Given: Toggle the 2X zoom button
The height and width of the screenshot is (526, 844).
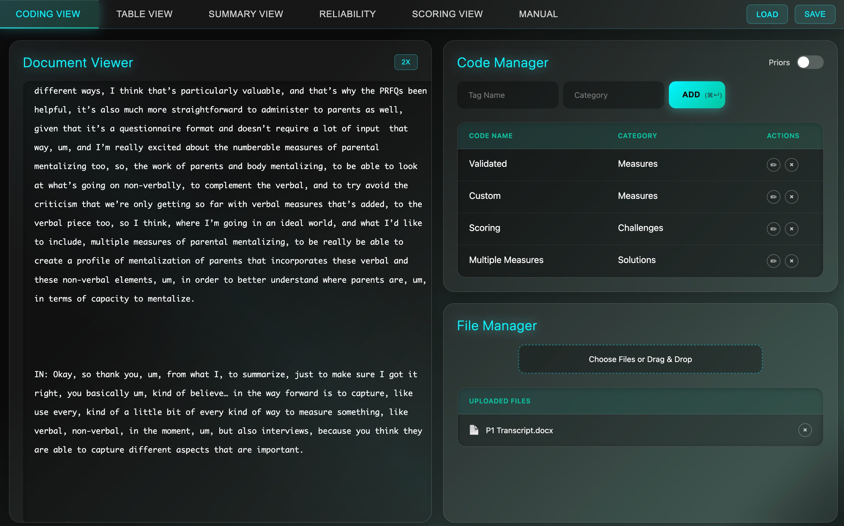Looking at the screenshot, I should pyautogui.click(x=406, y=62).
